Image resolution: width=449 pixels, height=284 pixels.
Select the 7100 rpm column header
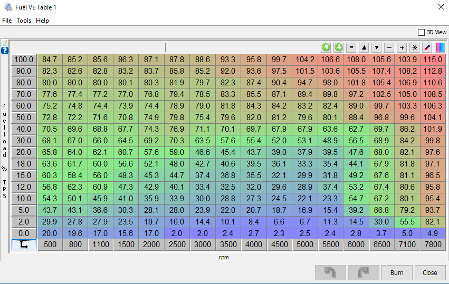407,245
